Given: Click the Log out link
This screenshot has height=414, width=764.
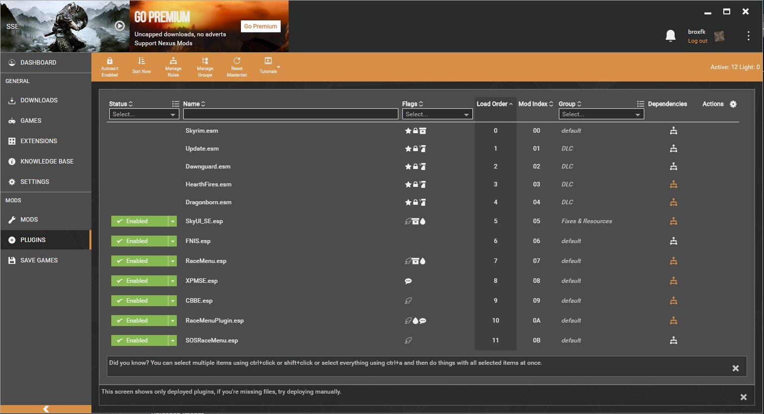Looking at the screenshot, I should pyautogui.click(x=697, y=41).
